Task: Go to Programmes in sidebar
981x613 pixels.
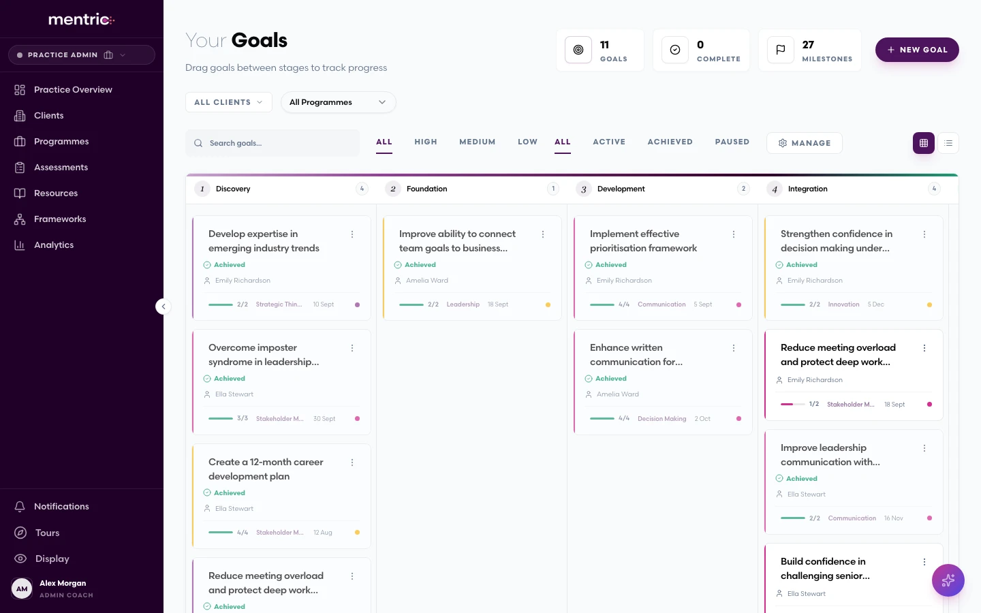Action: click(61, 141)
